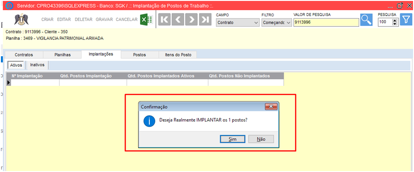This screenshot has width=414, height=172.
Task: Click the pop-out window icon in title bar
Action: point(400,5)
